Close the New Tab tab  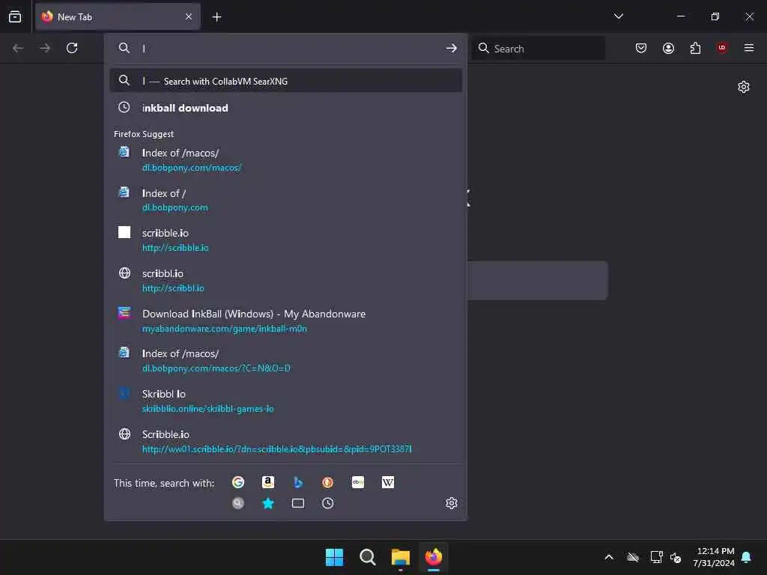(189, 16)
